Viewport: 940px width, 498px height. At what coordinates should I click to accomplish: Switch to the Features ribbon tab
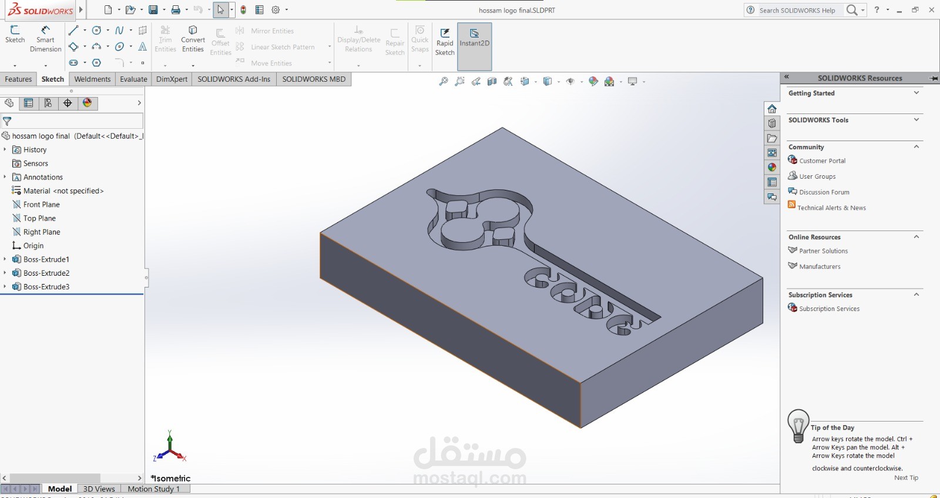click(x=18, y=79)
